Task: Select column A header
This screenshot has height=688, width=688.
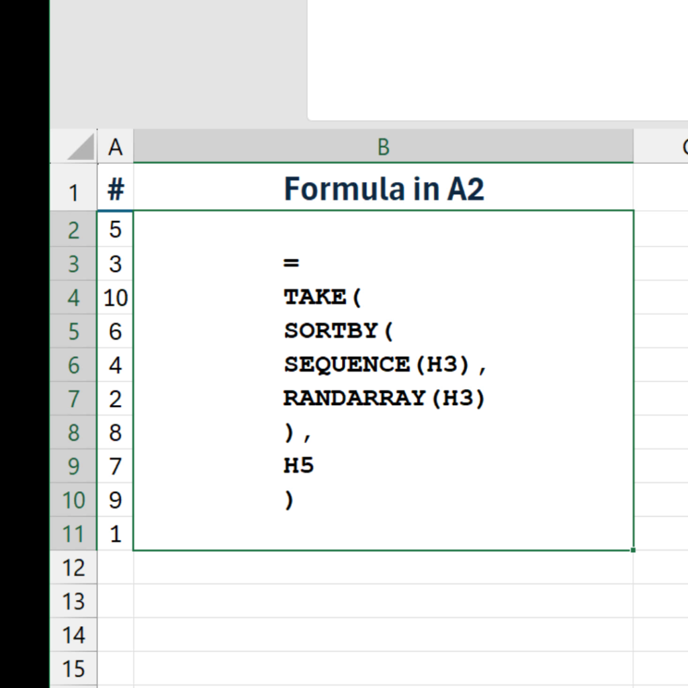Action: (116, 147)
